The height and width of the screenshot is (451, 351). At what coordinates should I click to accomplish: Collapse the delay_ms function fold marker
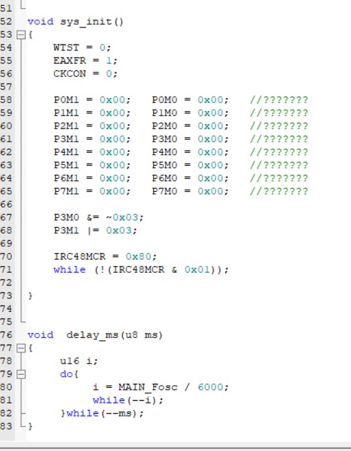click(x=21, y=349)
